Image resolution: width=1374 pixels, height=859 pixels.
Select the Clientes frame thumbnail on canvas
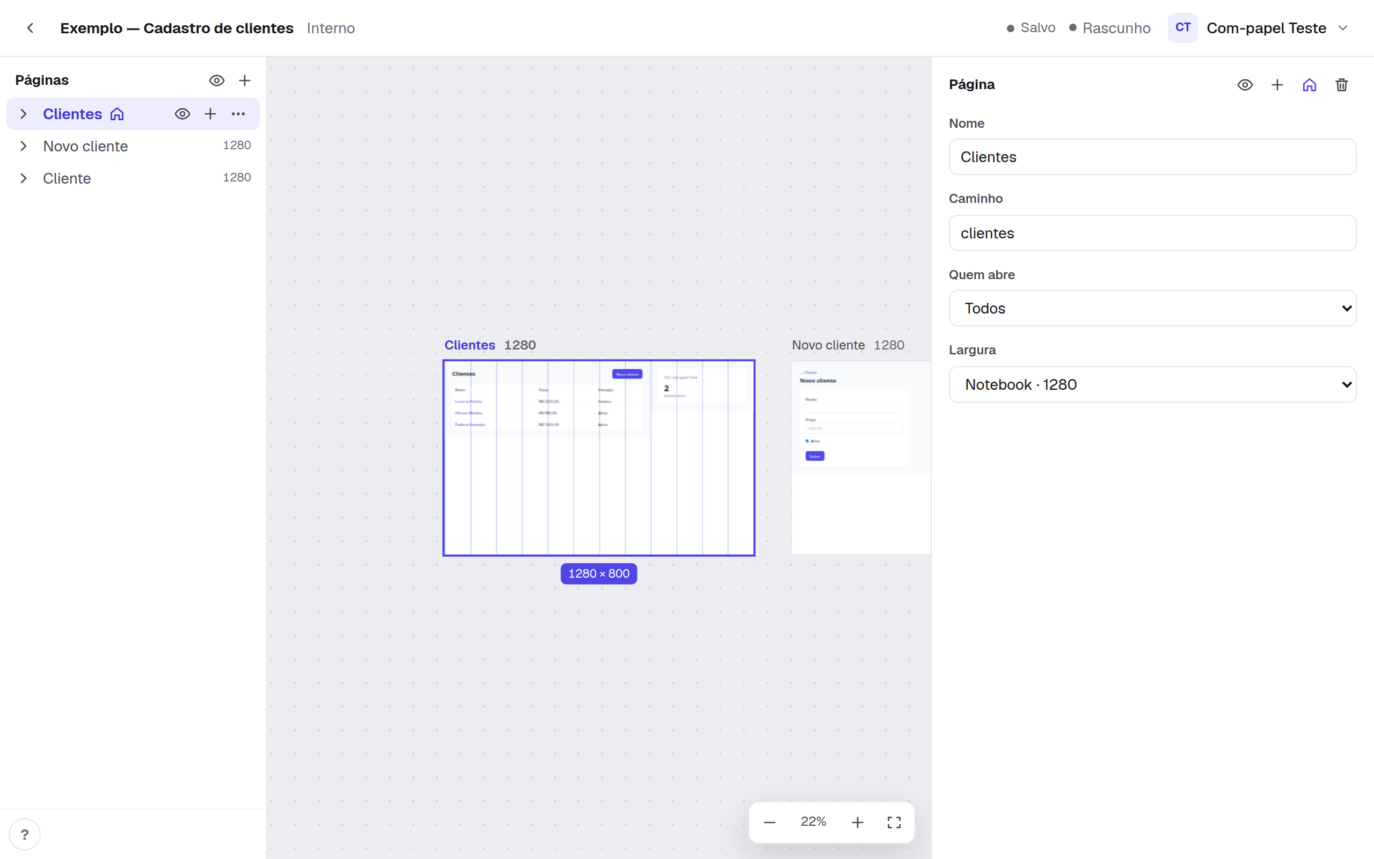[x=599, y=458]
